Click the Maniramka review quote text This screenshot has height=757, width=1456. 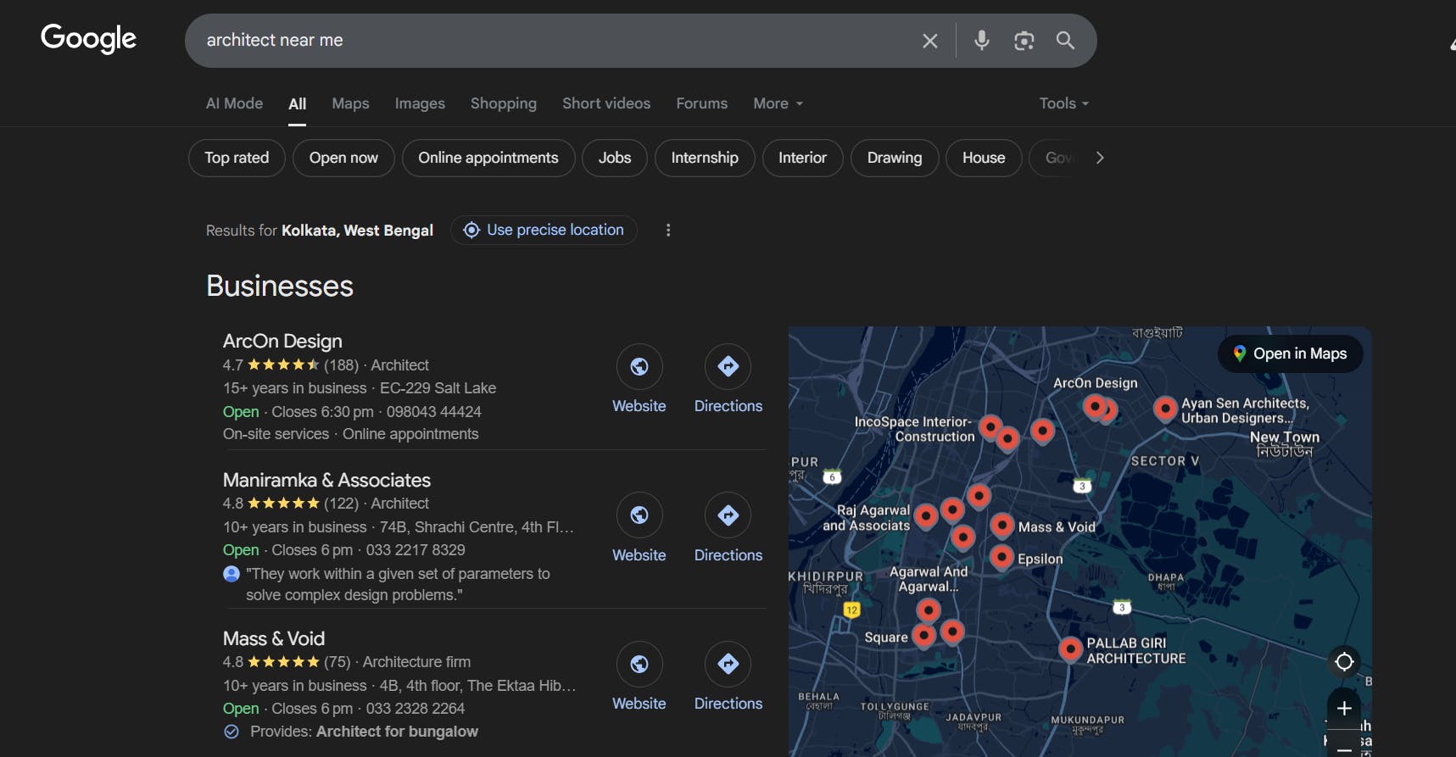pos(398,584)
